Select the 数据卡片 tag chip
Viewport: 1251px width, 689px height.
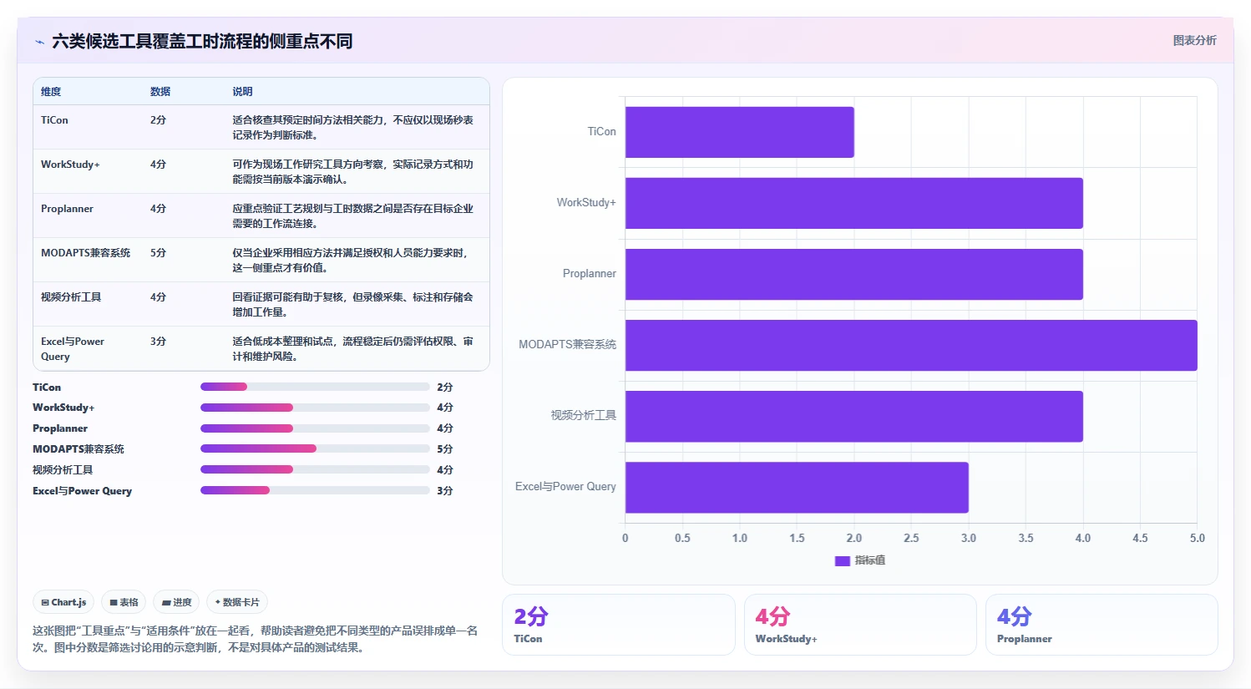[237, 602]
